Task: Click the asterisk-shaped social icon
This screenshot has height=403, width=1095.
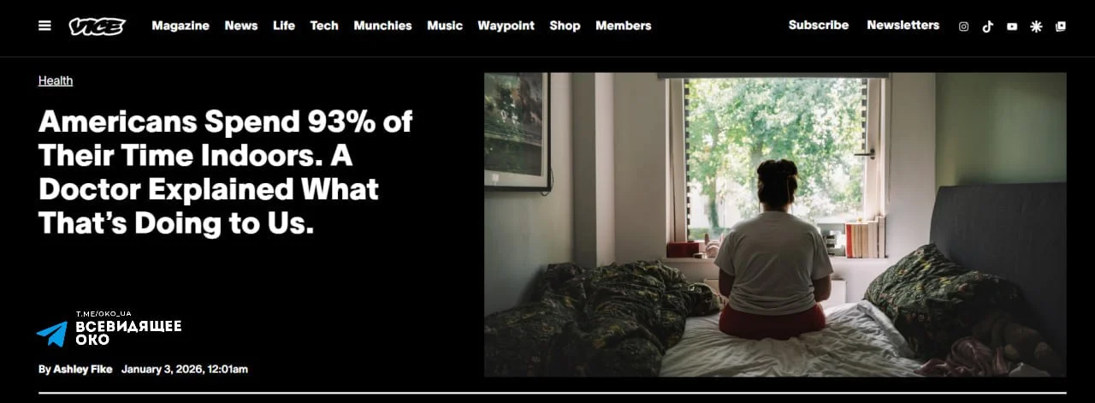Action: [x=1036, y=27]
